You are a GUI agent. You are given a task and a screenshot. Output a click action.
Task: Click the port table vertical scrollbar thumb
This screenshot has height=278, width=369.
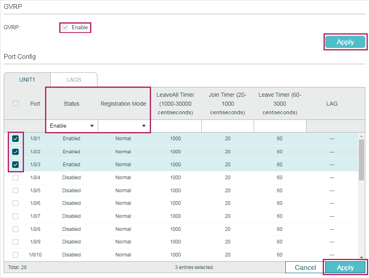click(361, 160)
